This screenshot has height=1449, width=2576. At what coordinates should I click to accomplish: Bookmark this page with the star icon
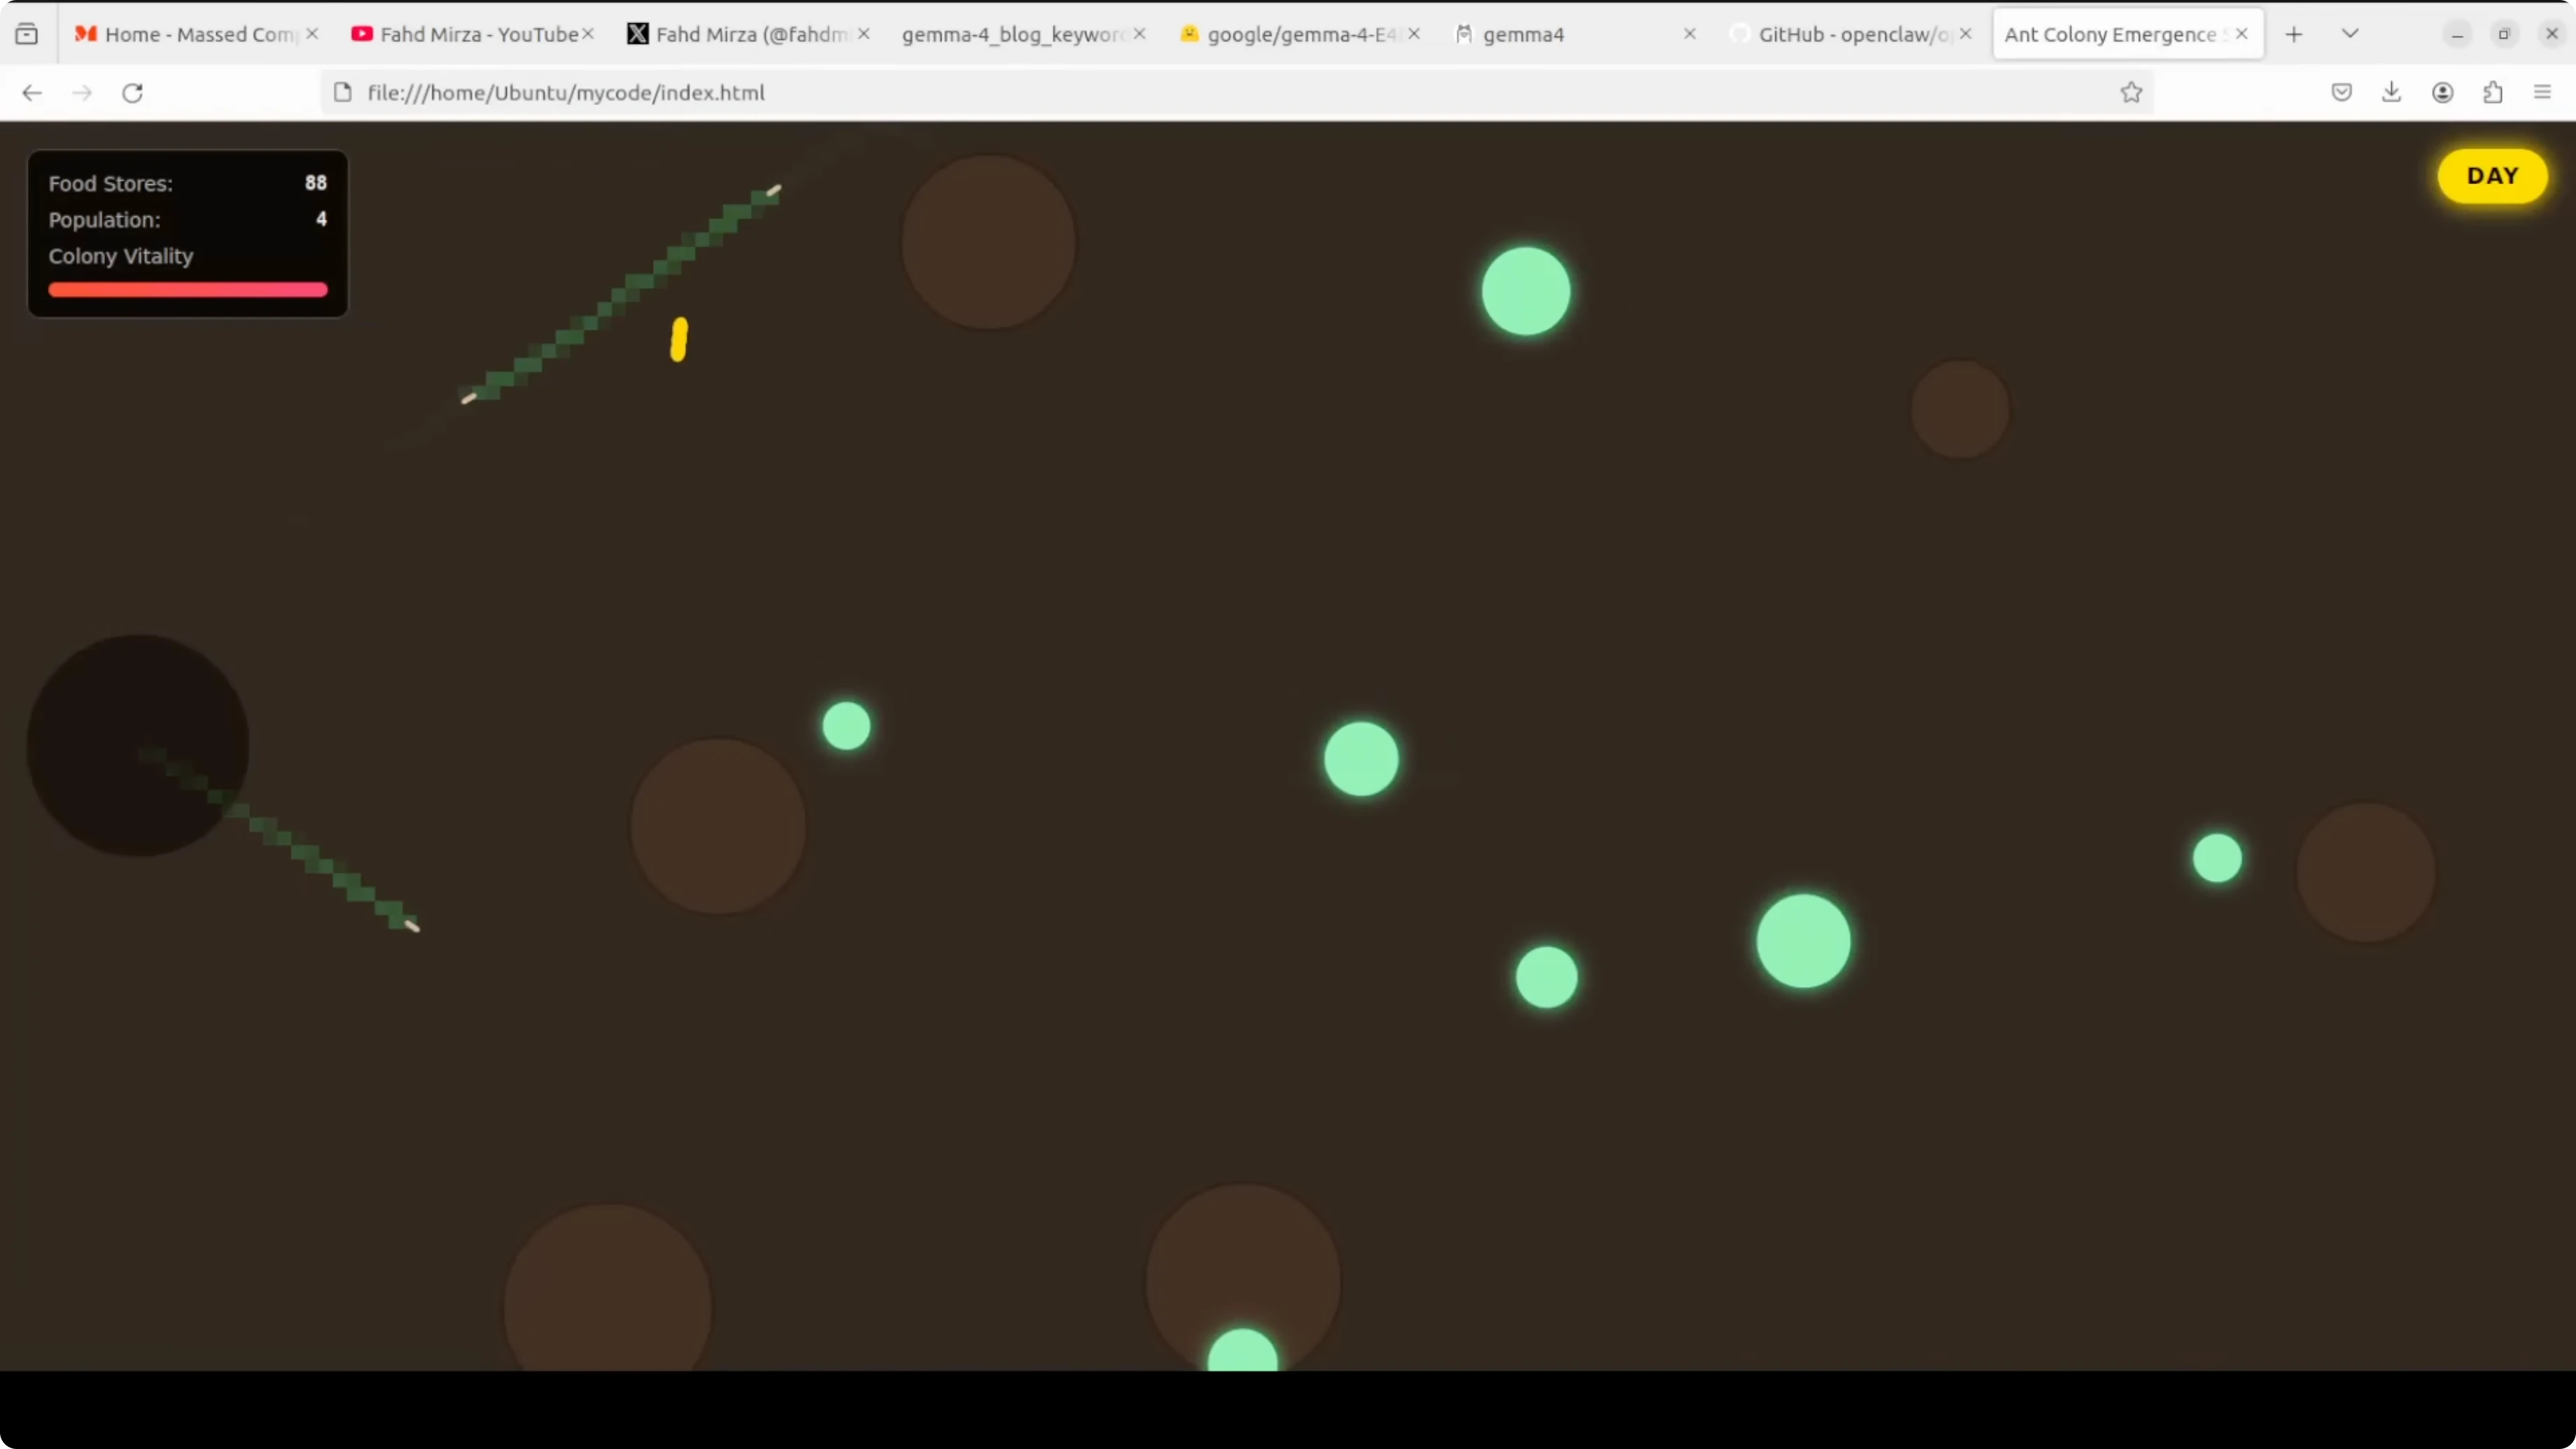[2131, 93]
